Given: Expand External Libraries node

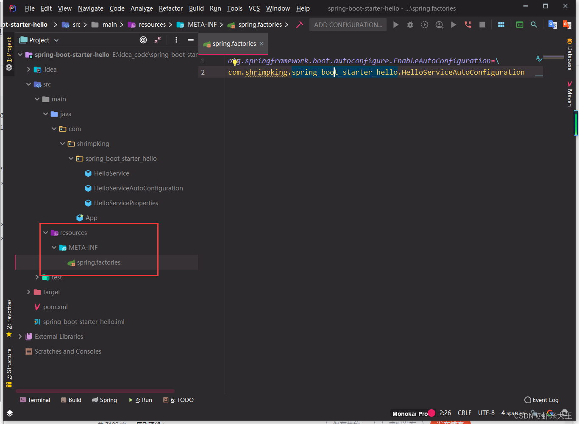Looking at the screenshot, I should [20, 337].
